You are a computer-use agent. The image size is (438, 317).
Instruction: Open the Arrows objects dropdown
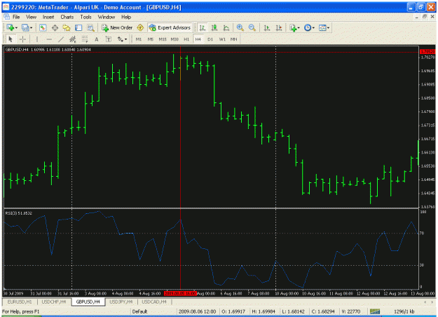pyautogui.click(x=122, y=39)
